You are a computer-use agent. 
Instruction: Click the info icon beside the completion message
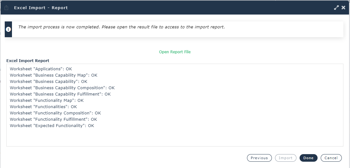tap(8, 29)
